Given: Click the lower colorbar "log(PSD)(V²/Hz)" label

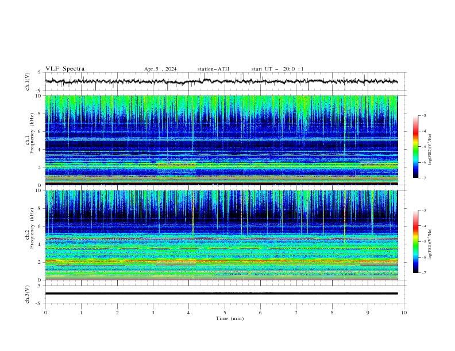Looking at the screenshot, I should [430, 244].
